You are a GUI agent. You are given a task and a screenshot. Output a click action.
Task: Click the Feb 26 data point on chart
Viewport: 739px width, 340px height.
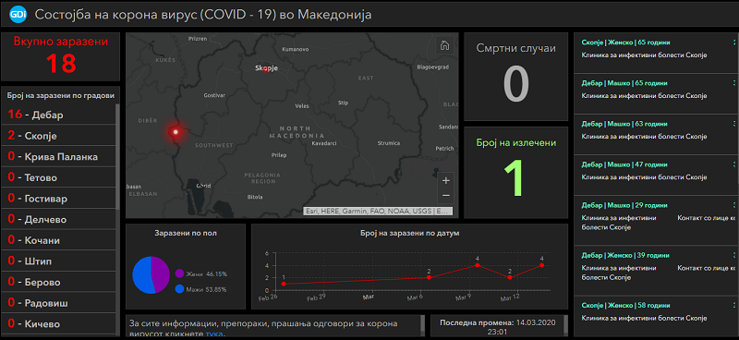click(x=284, y=284)
